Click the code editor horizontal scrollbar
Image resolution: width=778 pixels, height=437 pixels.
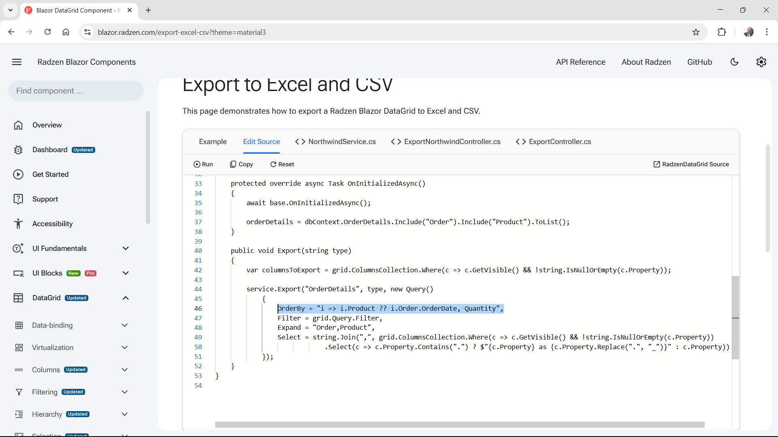460,424
